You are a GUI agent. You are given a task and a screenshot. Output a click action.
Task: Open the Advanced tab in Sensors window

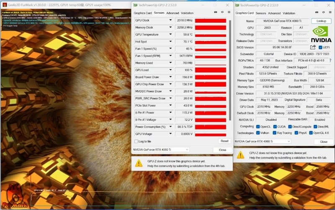[x=173, y=13]
